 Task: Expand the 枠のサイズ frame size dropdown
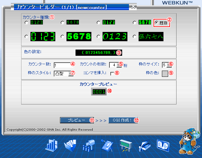(169, 65)
